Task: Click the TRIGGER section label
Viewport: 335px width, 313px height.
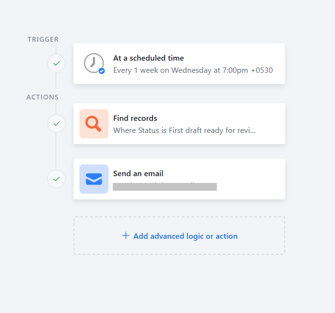Action: (x=43, y=39)
